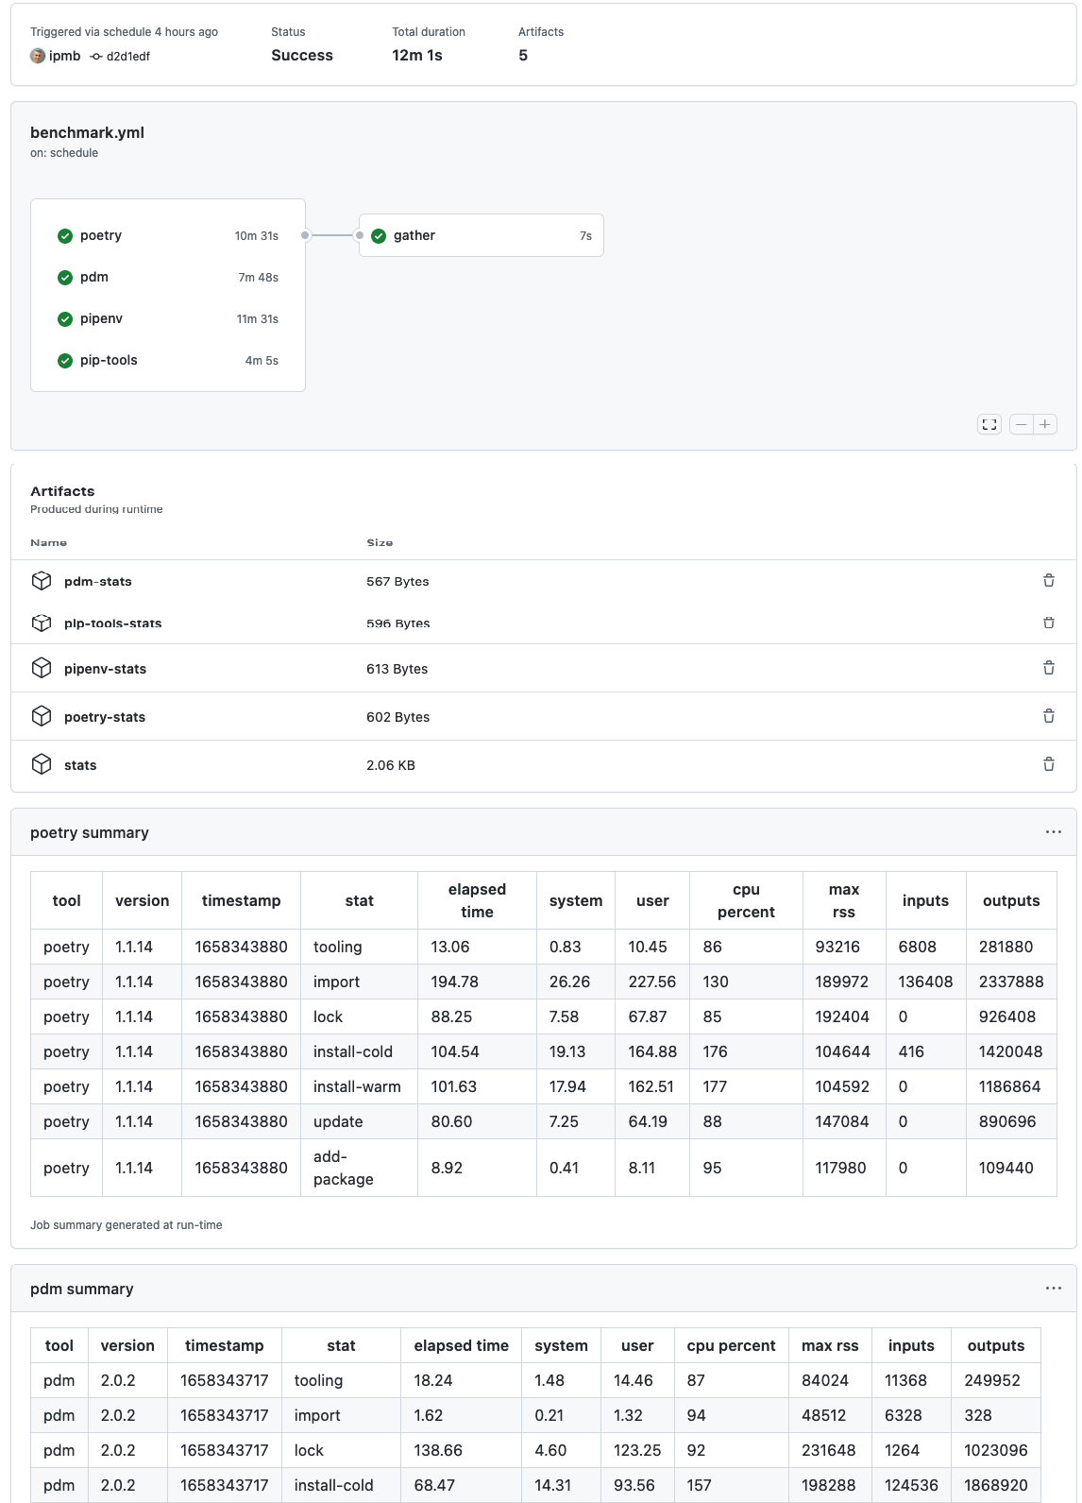
Task: Click the poetry job success check icon
Action: 65,236
